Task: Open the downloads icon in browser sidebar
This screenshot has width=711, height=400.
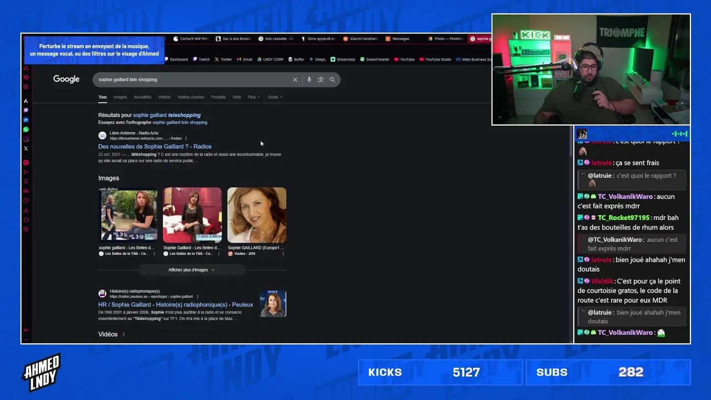Action: [26, 210]
